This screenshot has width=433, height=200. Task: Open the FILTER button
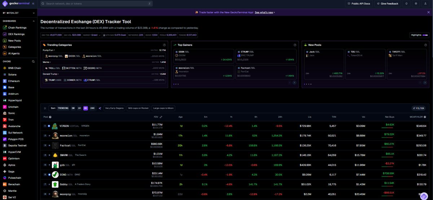click(x=419, y=108)
